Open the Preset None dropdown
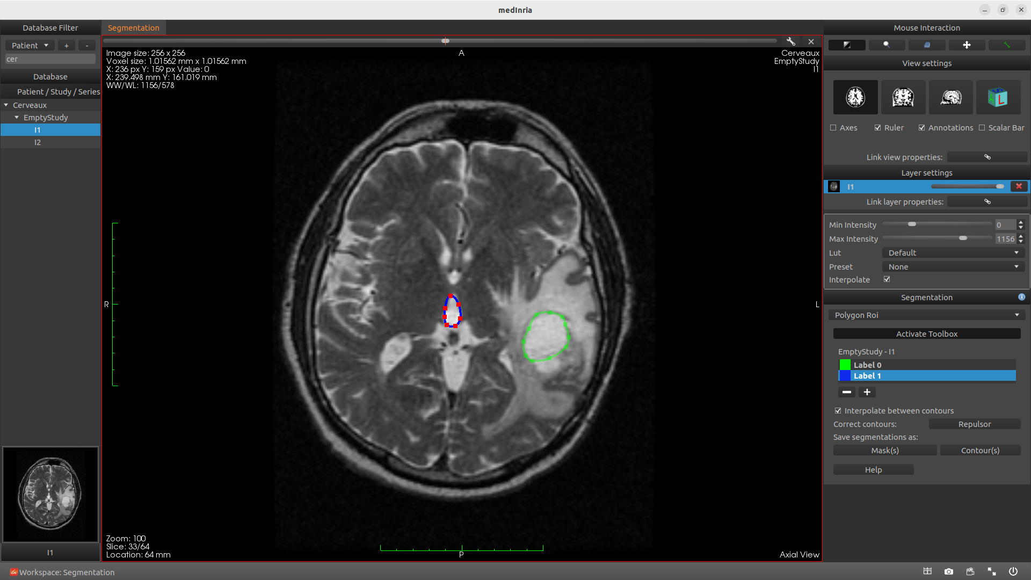 tap(954, 267)
